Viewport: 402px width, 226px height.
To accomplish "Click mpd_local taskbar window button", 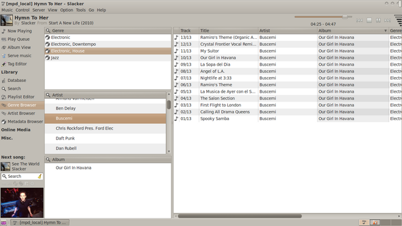I will pyautogui.click(x=40, y=222).
